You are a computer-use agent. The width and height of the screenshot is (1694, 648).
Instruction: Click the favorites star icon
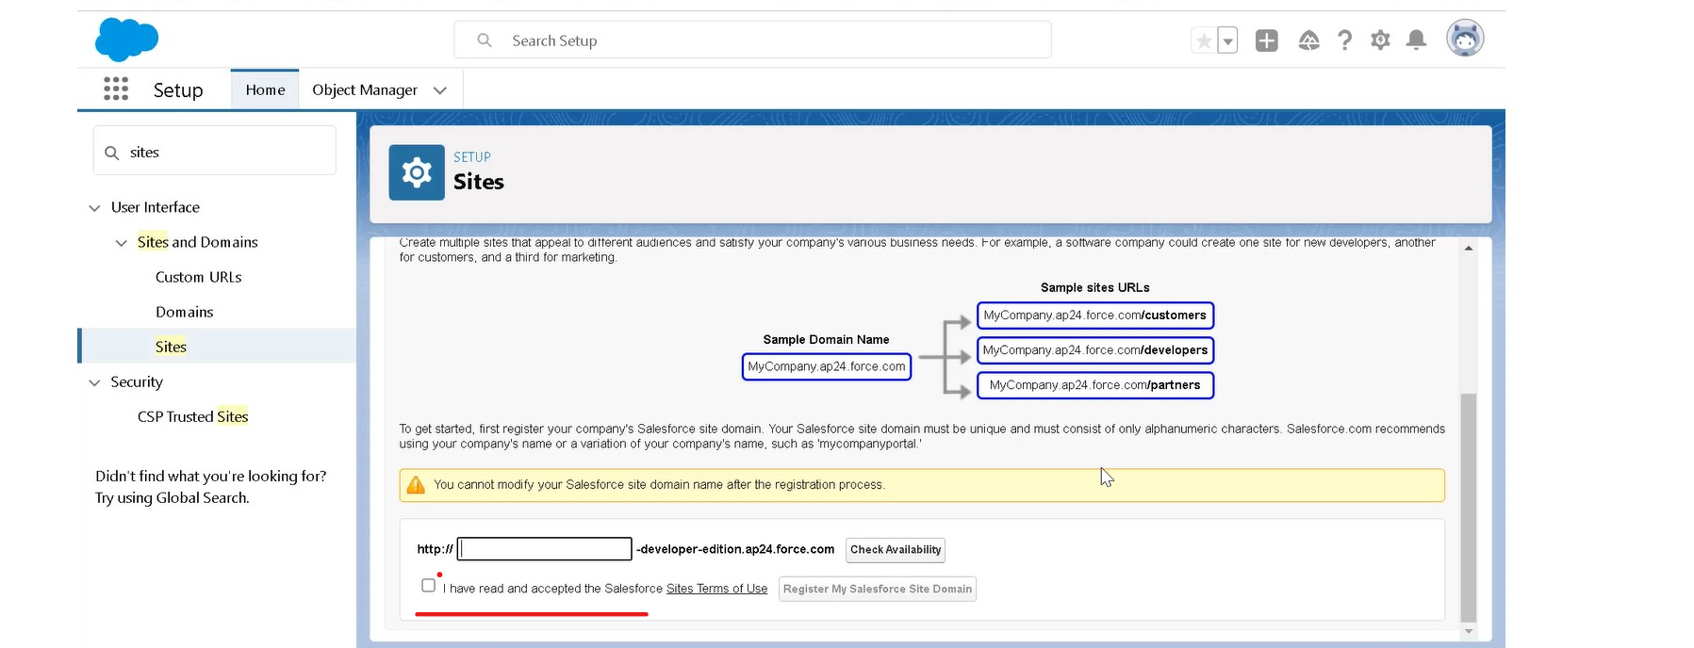(x=1204, y=40)
